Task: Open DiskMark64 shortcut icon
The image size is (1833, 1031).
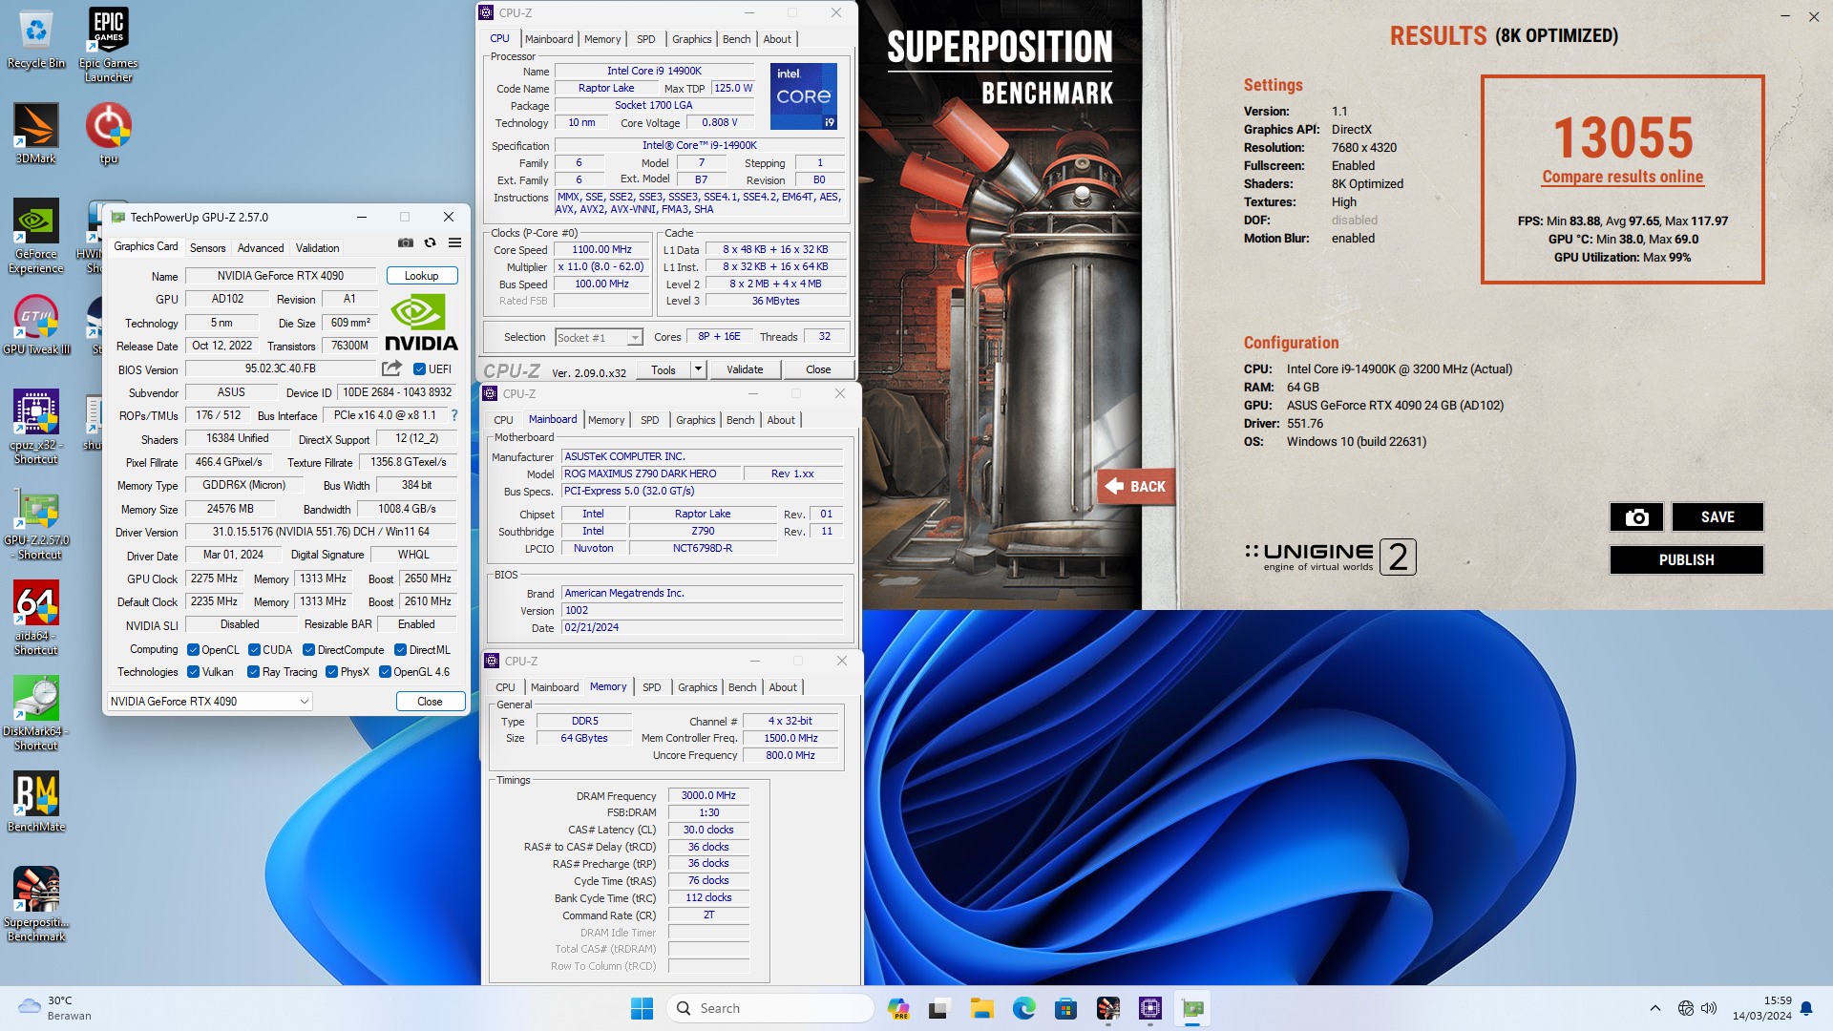Action: pyautogui.click(x=36, y=713)
